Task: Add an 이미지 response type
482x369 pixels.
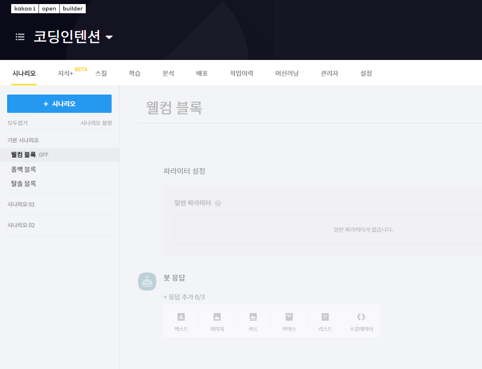Action: (217, 322)
